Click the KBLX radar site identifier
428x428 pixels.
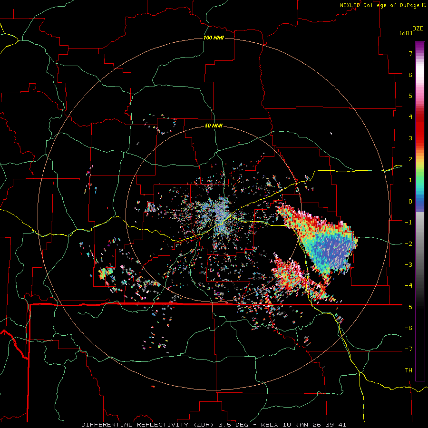point(270,425)
